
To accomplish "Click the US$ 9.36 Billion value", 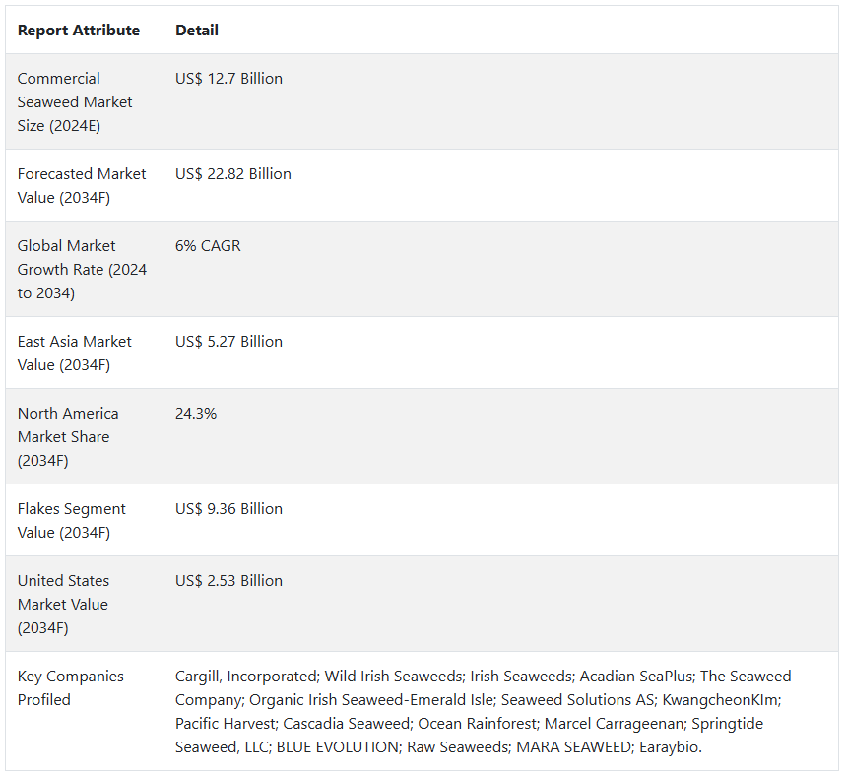I will pos(228,509).
